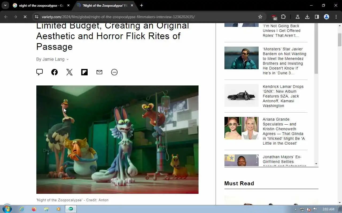
Task: Share the article on Facebook
Action: pos(55,72)
